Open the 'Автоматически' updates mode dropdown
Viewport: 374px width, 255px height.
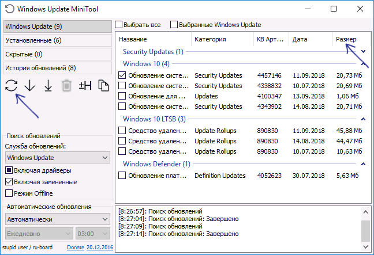(x=58, y=219)
